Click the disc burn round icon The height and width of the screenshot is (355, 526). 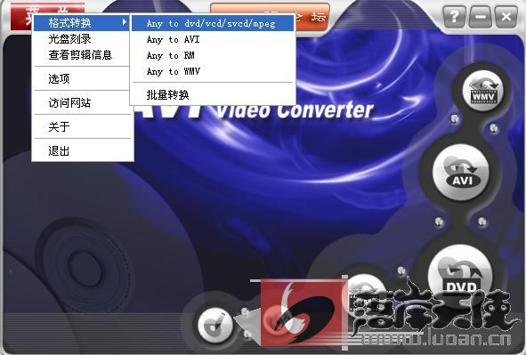(215, 324)
